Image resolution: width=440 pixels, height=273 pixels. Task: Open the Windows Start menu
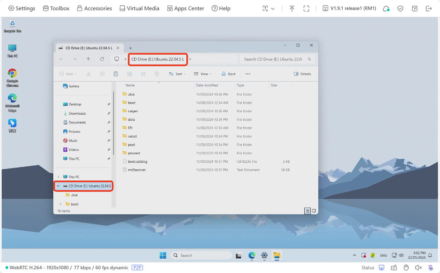click(x=163, y=255)
